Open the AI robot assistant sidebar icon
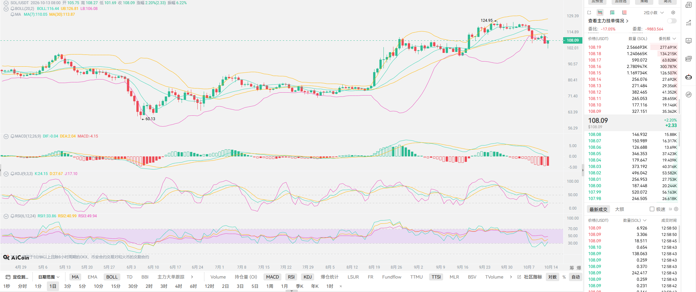 click(689, 77)
